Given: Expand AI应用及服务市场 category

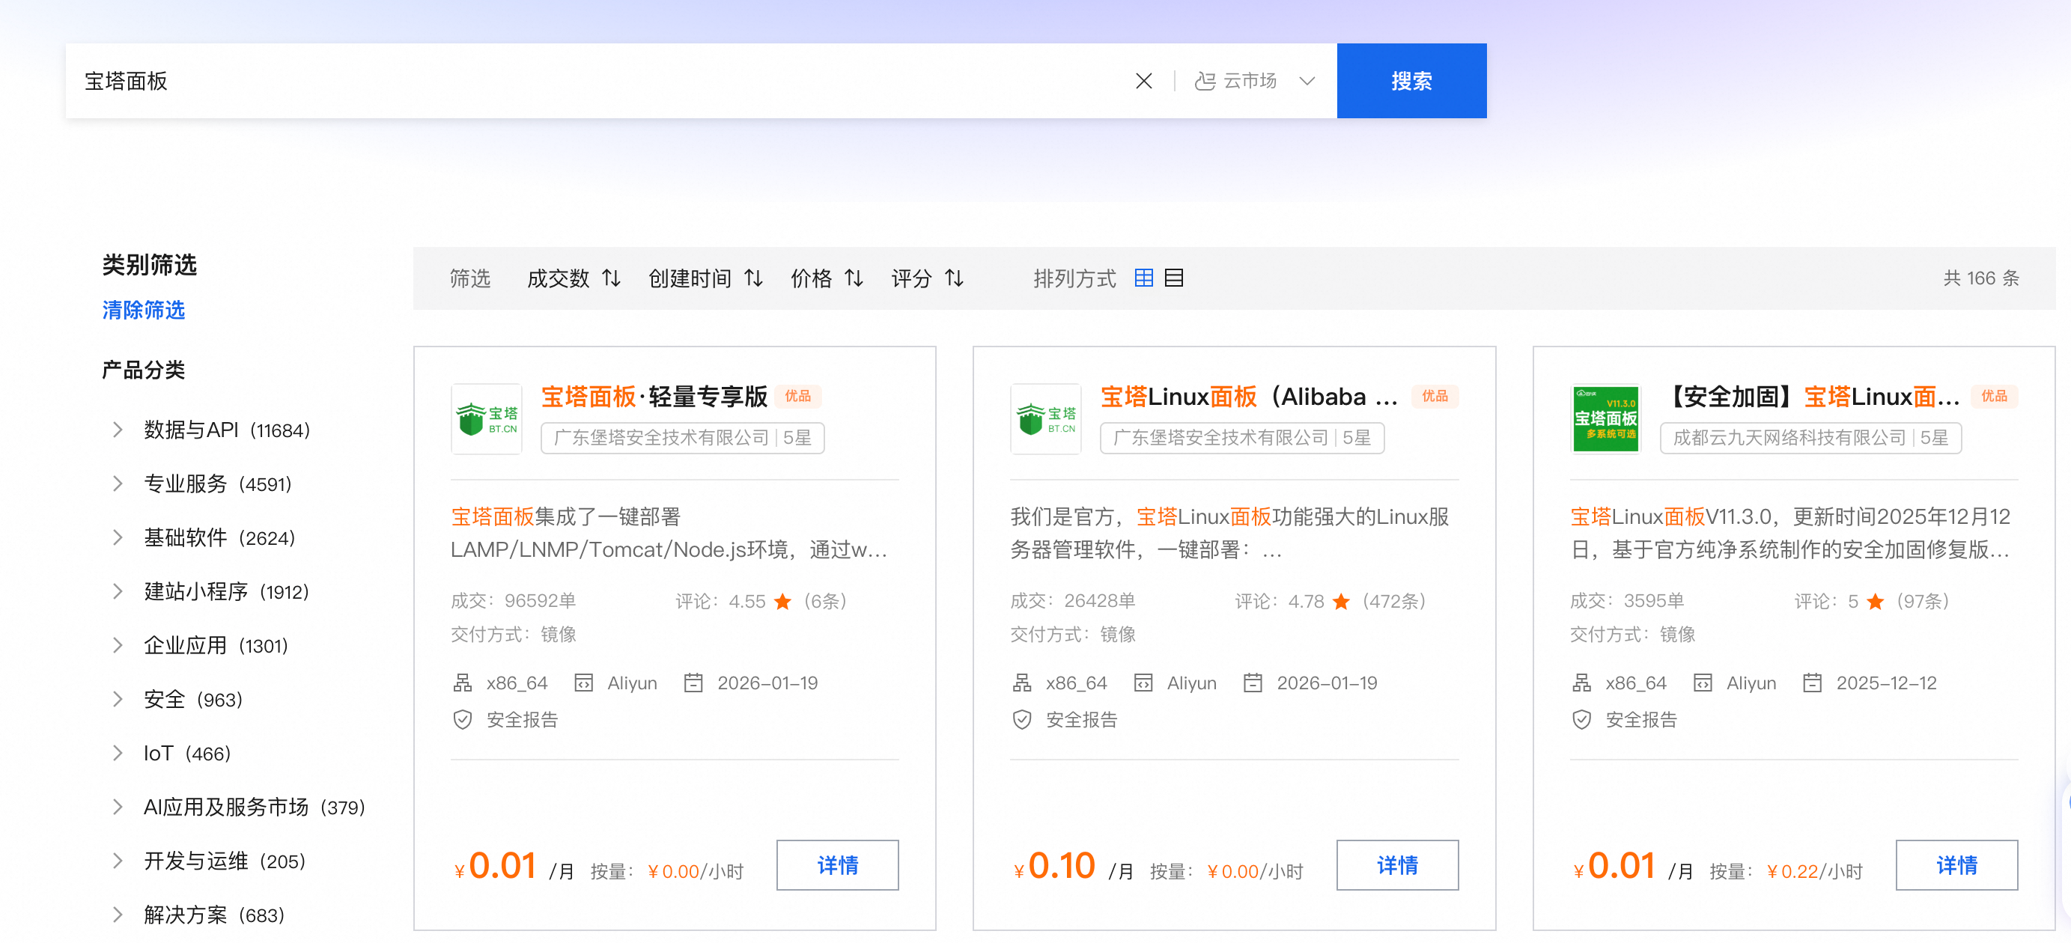Looking at the screenshot, I should coord(118,807).
